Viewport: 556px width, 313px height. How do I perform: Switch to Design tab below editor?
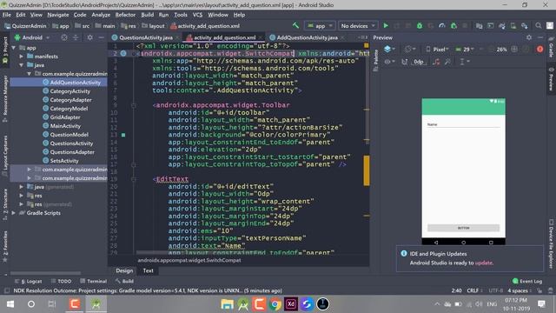[124, 270]
